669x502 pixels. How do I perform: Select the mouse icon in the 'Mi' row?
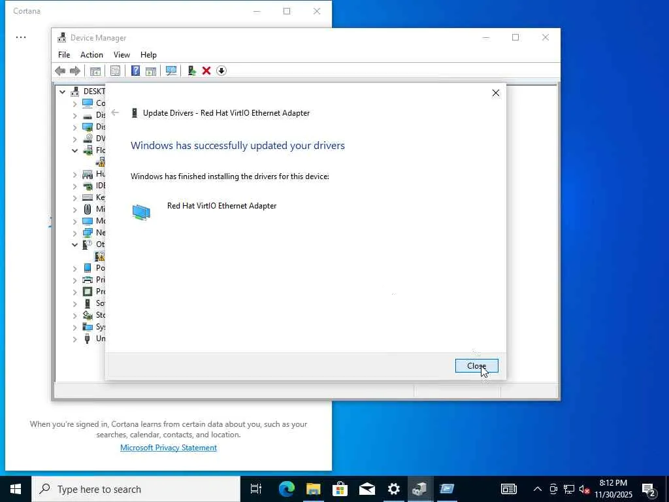point(88,209)
